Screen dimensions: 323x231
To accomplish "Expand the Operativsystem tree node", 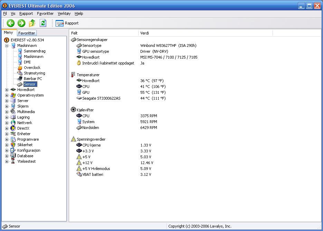I will click(x=7, y=96).
